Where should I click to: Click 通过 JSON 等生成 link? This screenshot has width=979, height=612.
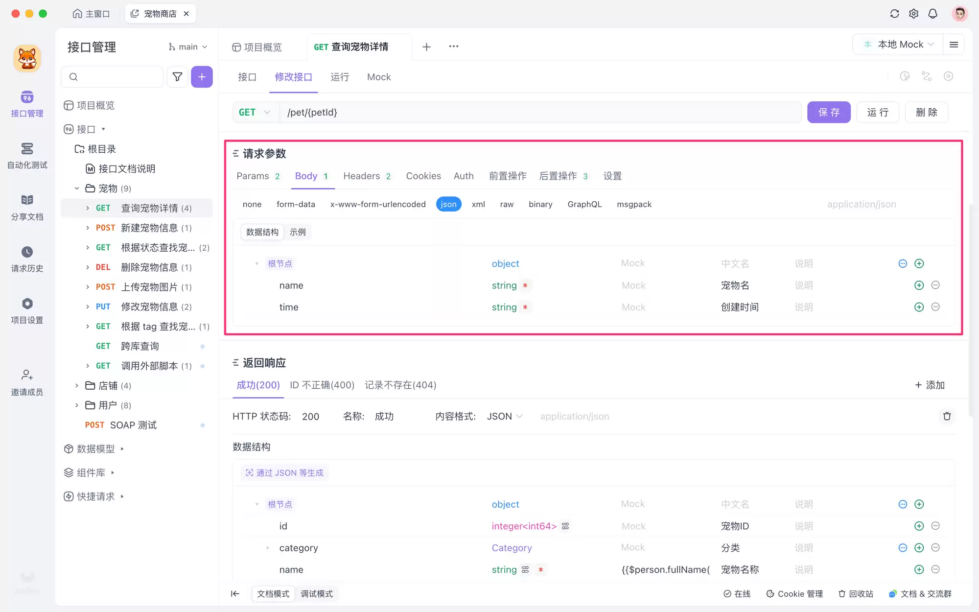coord(285,473)
